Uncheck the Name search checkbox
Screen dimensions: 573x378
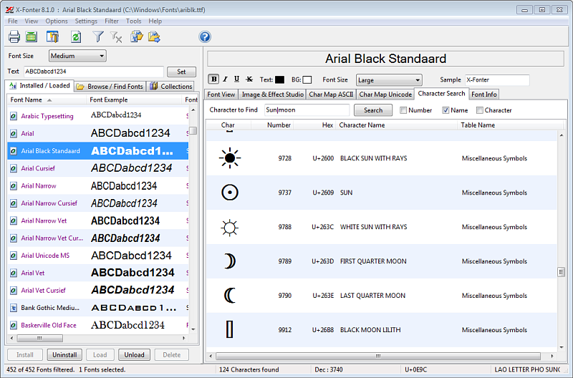click(446, 110)
